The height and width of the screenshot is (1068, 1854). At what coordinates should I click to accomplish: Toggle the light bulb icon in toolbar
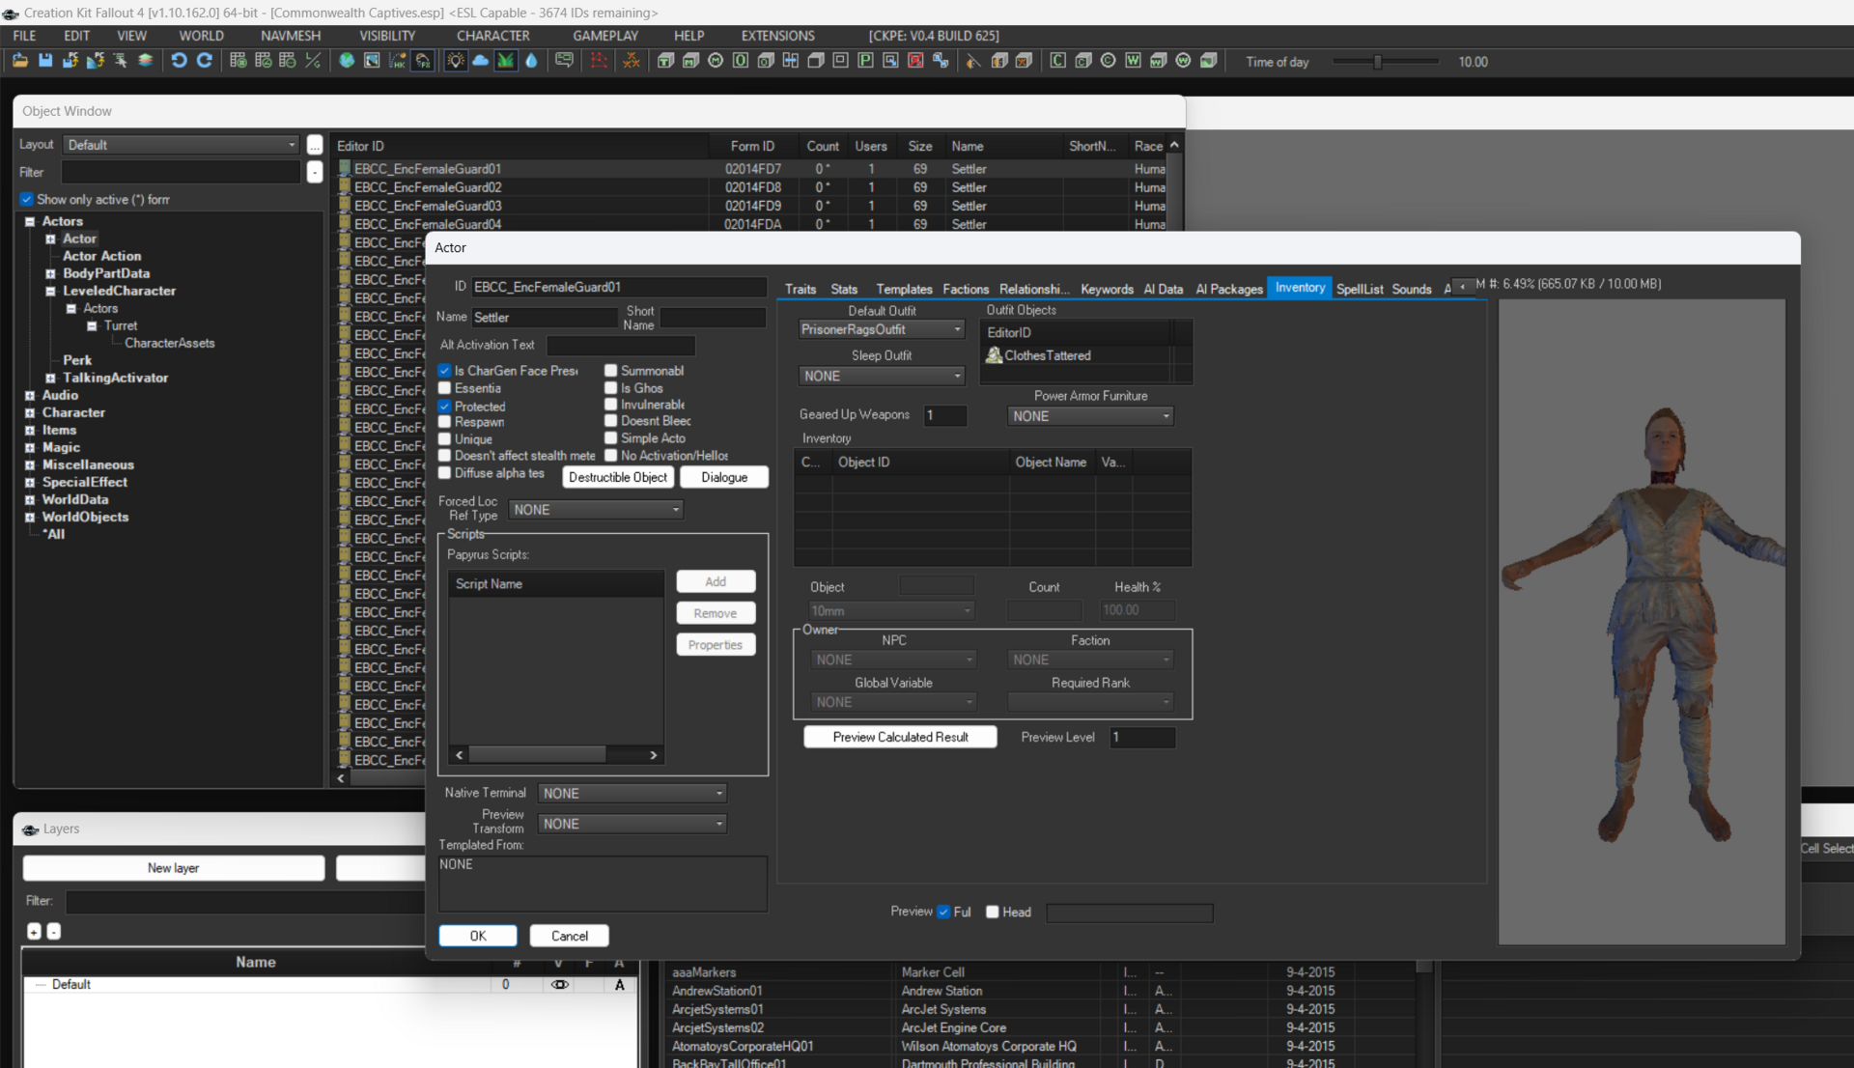click(456, 61)
